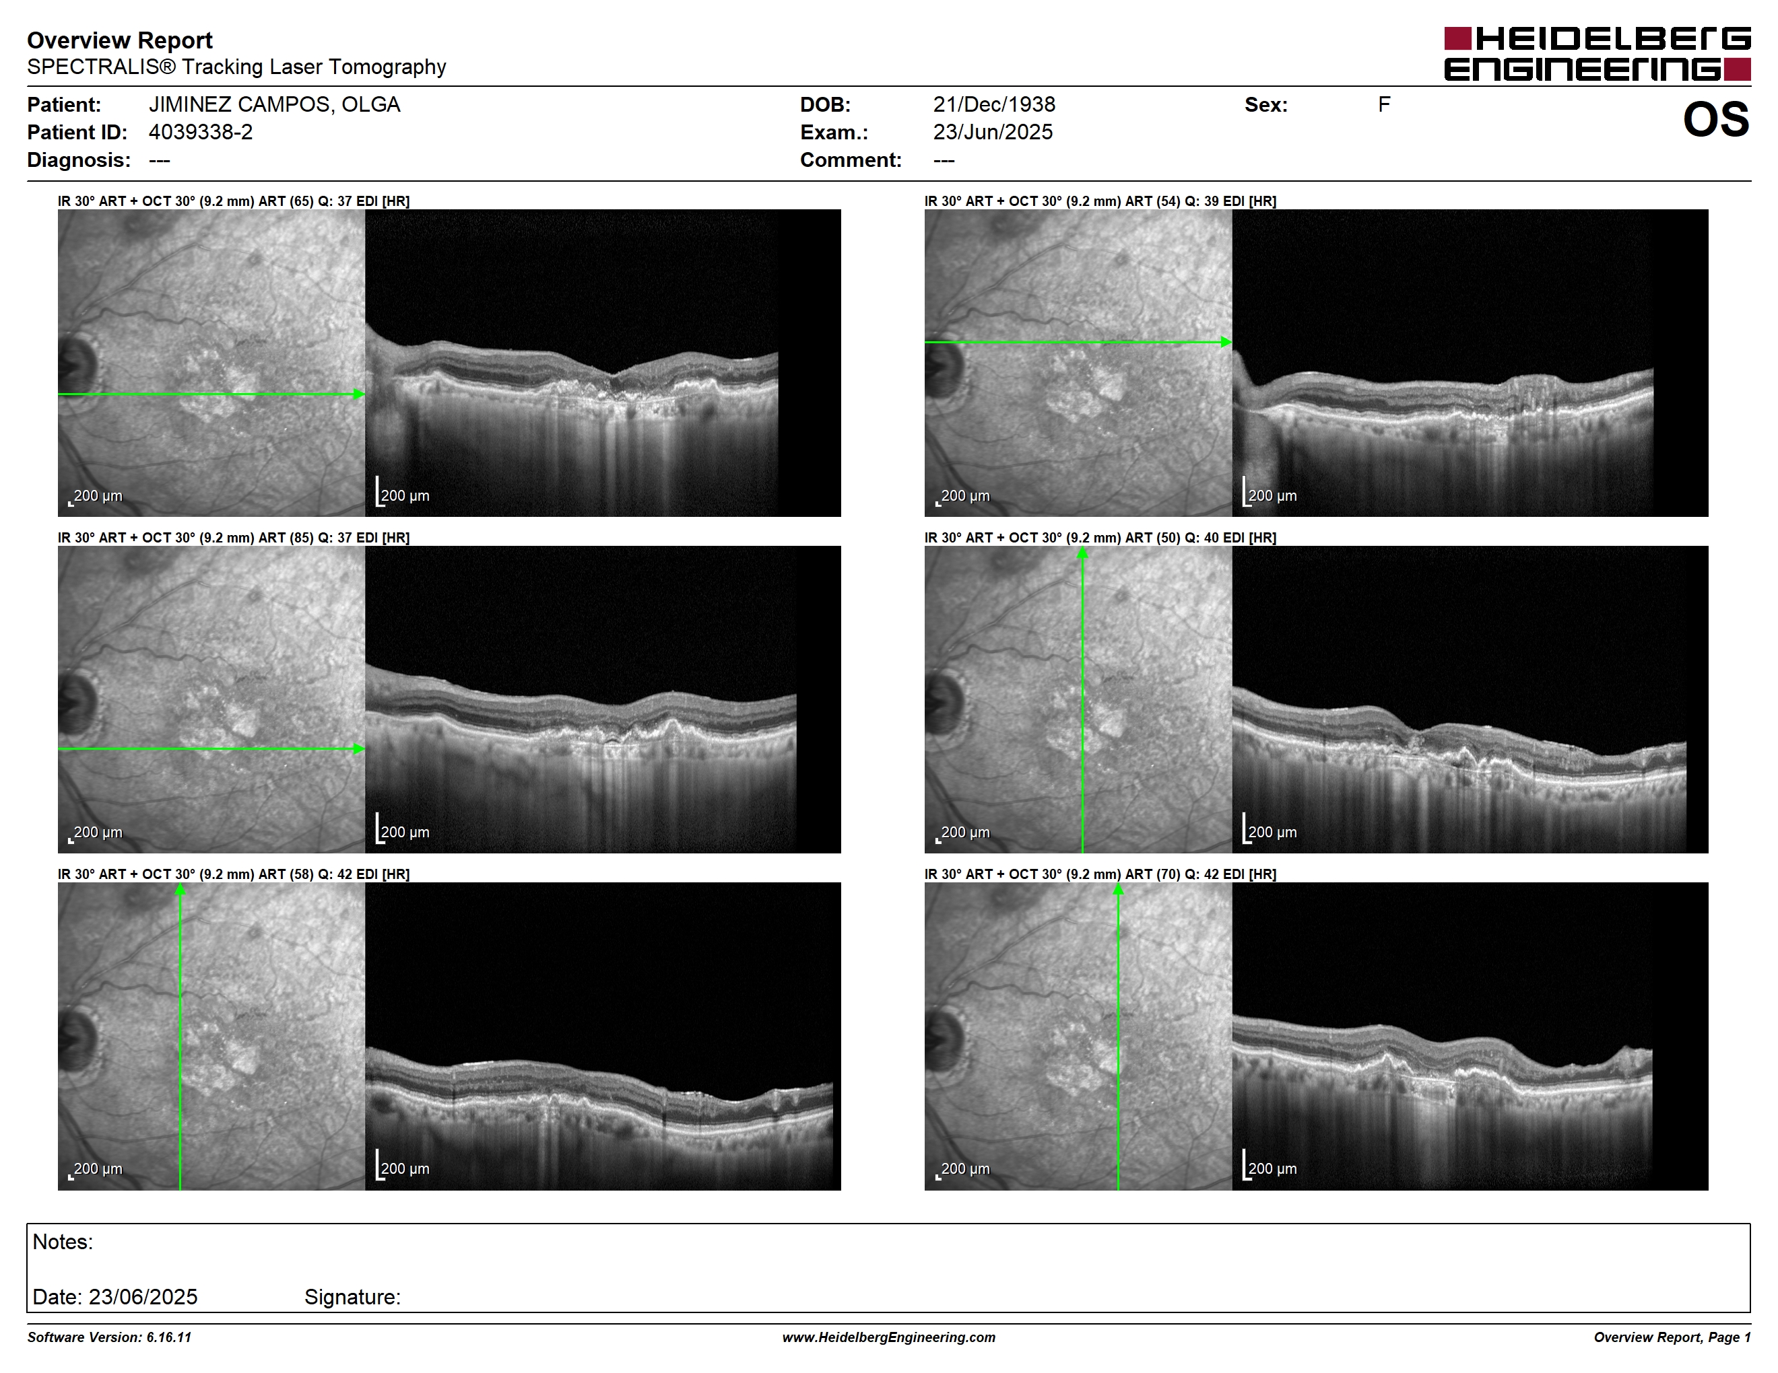
Task: Click Patient ID value '4039338-2'
Action: [x=200, y=132]
